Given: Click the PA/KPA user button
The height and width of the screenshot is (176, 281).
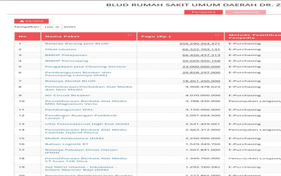Looking at the screenshot, I should tap(31, 21).
